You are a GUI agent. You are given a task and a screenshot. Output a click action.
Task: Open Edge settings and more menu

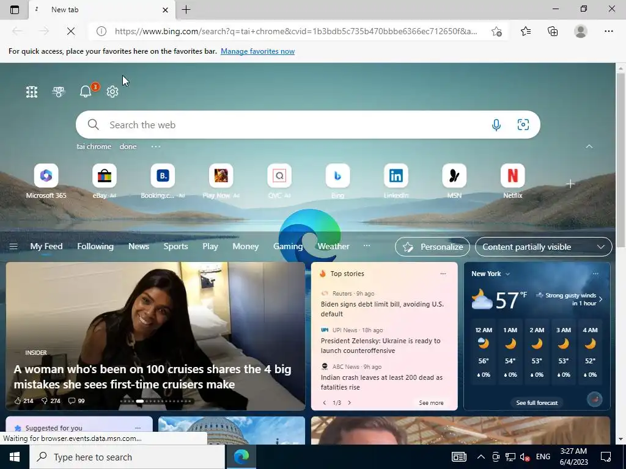[x=608, y=31]
